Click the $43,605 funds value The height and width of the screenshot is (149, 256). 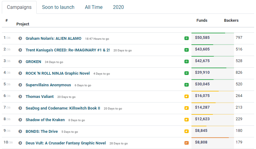tap(202, 49)
